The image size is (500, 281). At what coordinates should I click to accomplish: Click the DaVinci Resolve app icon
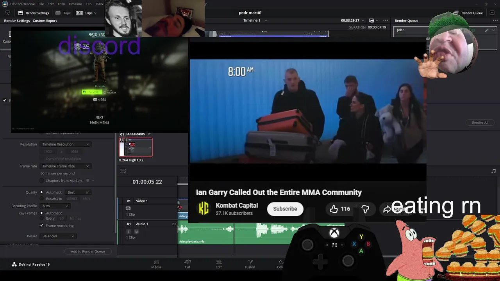[x=5, y=4]
